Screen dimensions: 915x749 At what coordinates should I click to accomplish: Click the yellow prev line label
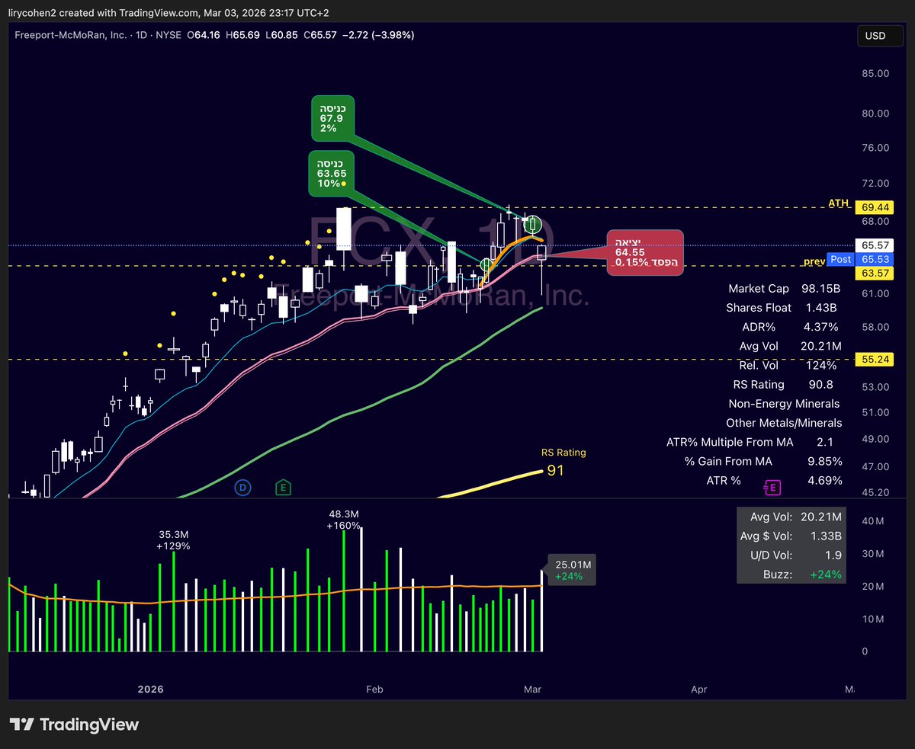(815, 261)
